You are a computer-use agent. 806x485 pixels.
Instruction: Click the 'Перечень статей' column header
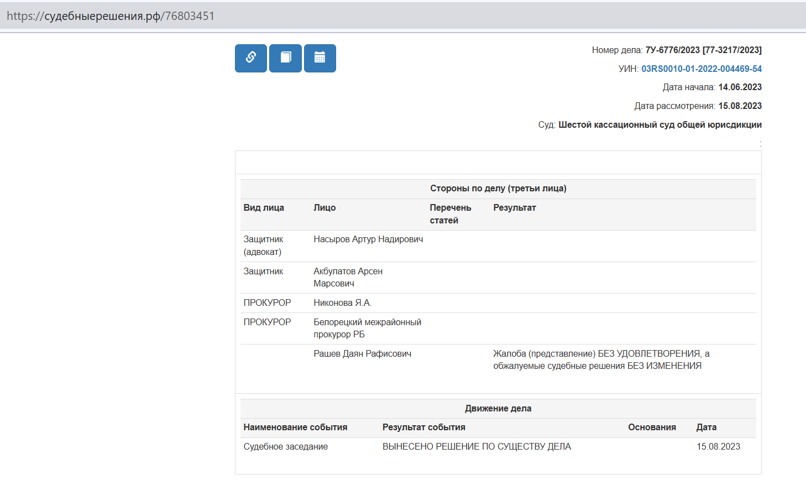pos(450,214)
